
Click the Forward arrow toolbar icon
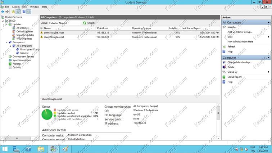(x=7, y=12)
